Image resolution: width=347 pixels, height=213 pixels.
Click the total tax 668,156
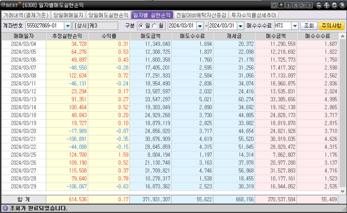245,199
